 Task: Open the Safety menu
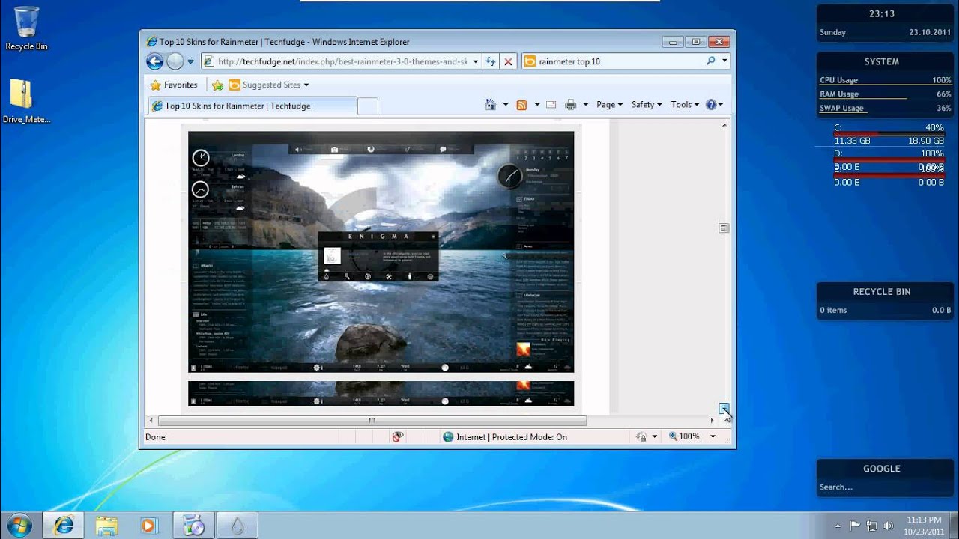647,105
